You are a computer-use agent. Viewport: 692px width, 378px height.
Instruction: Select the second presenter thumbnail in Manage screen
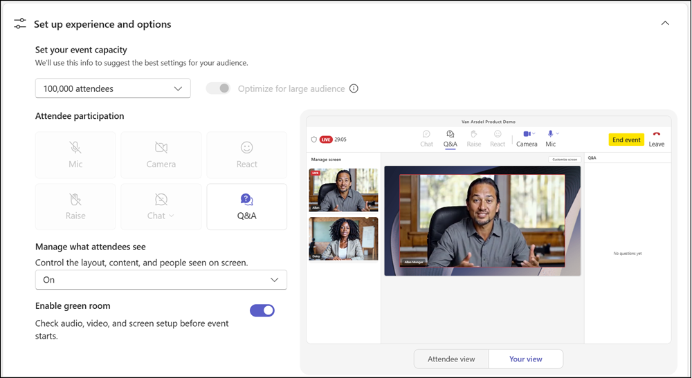tap(343, 238)
